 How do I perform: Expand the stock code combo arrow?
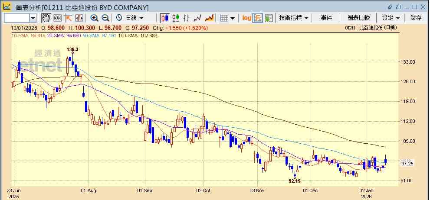[33, 18]
